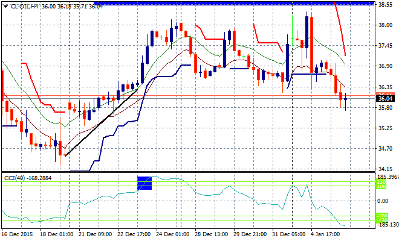The width and height of the screenshot is (399, 241).
Task: Click the 0.00 CCI scale value
Action: click(383, 201)
